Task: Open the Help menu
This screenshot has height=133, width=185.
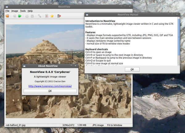Action: [x=30, y=11]
